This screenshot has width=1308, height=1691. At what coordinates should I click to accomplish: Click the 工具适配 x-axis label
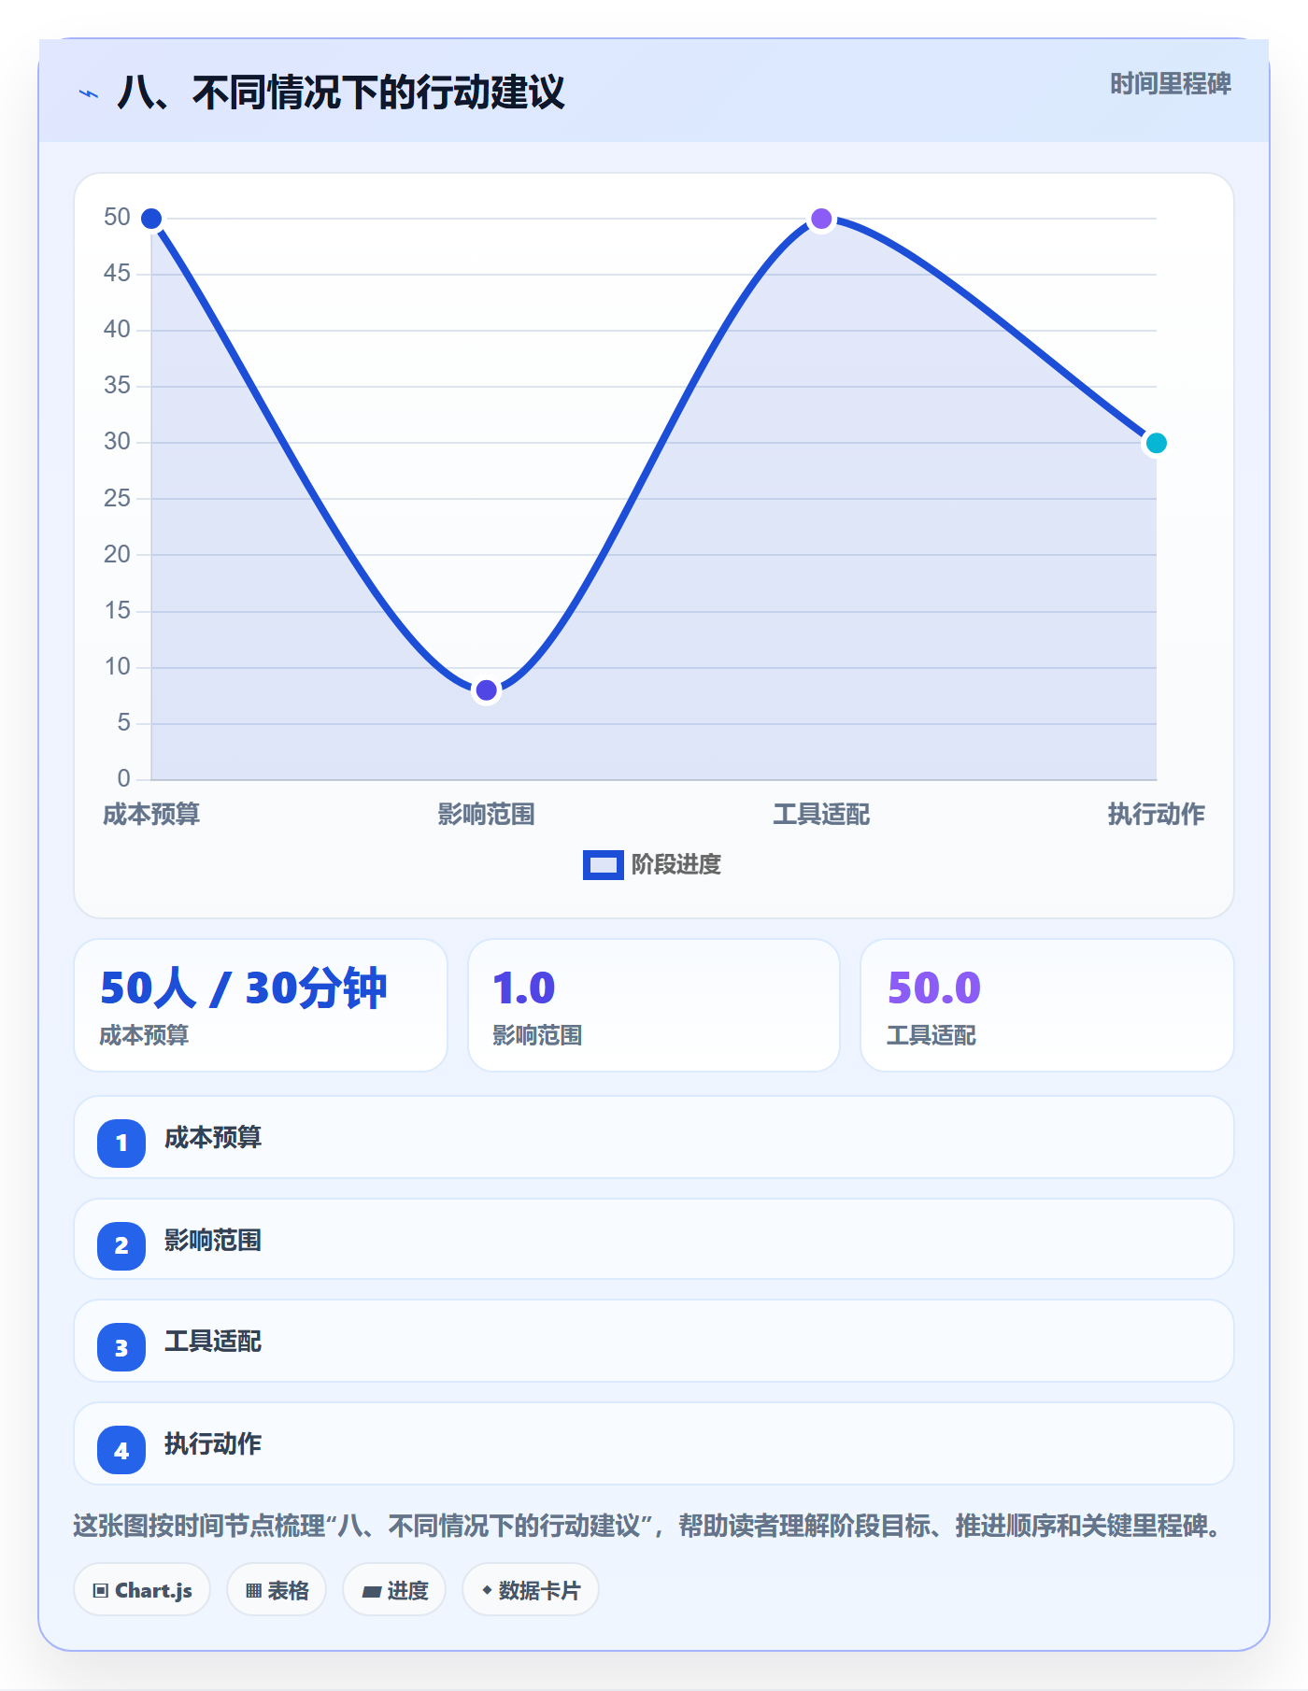(x=821, y=815)
